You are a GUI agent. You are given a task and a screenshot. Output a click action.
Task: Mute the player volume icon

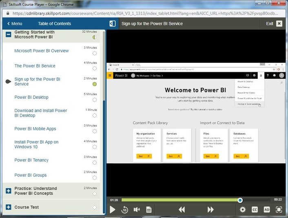coord(137,209)
